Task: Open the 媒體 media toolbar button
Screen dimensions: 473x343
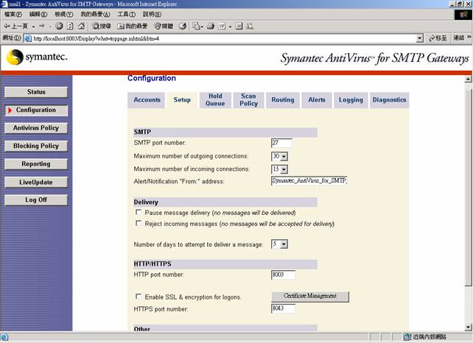Action: 164,26
